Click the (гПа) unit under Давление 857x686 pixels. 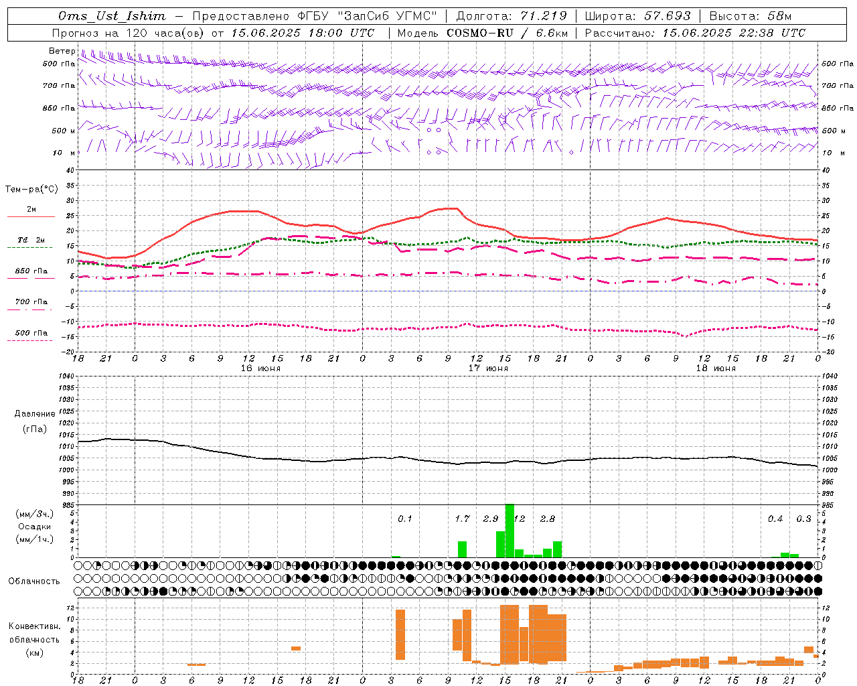[35, 429]
